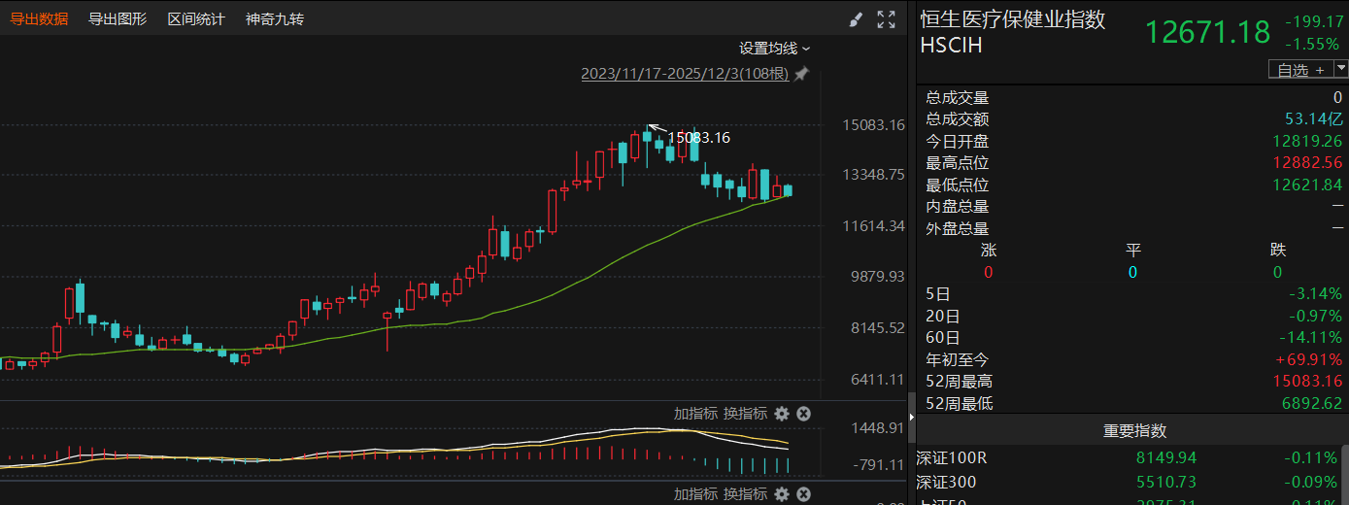Close the bottom indicator panel
Screen dimensions: 1349x505
(x=803, y=494)
